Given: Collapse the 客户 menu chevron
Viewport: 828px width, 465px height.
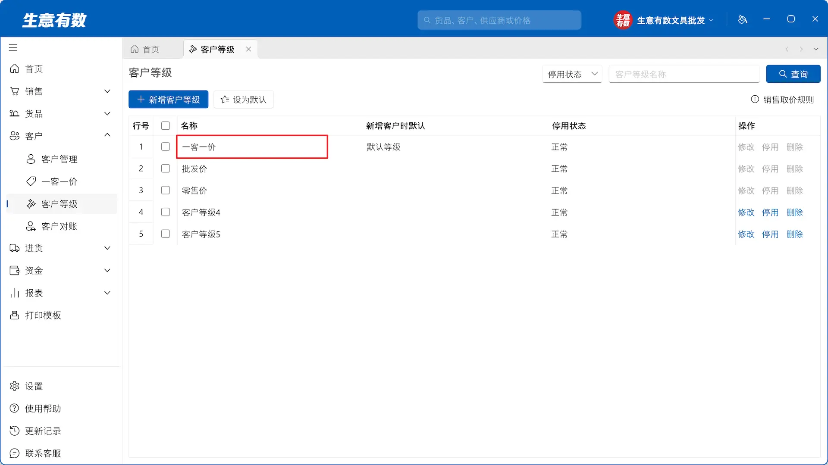Looking at the screenshot, I should click(x=107, y=135).
